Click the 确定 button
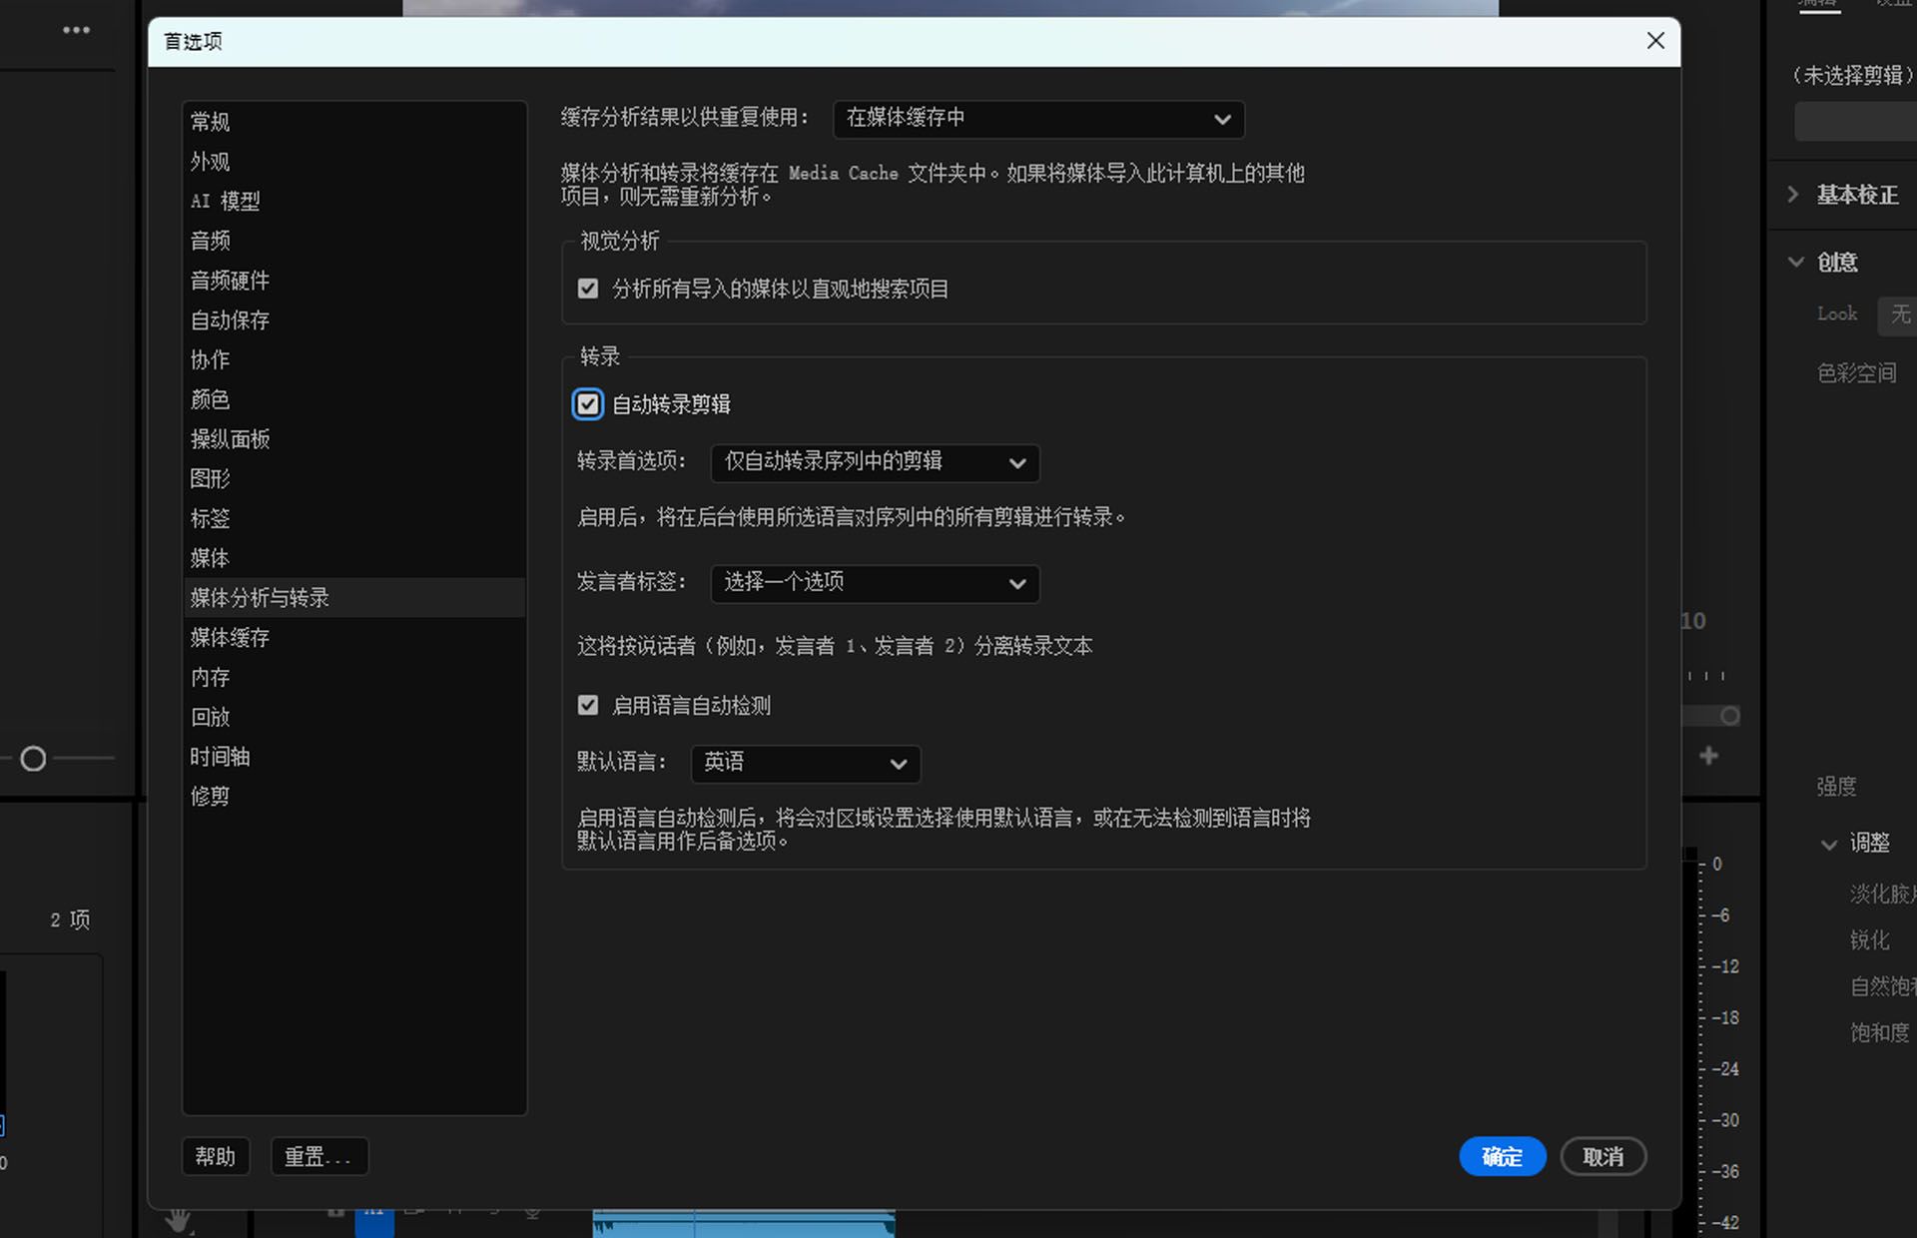The image size is (1917, 1238). [x=1502, y=1156]
